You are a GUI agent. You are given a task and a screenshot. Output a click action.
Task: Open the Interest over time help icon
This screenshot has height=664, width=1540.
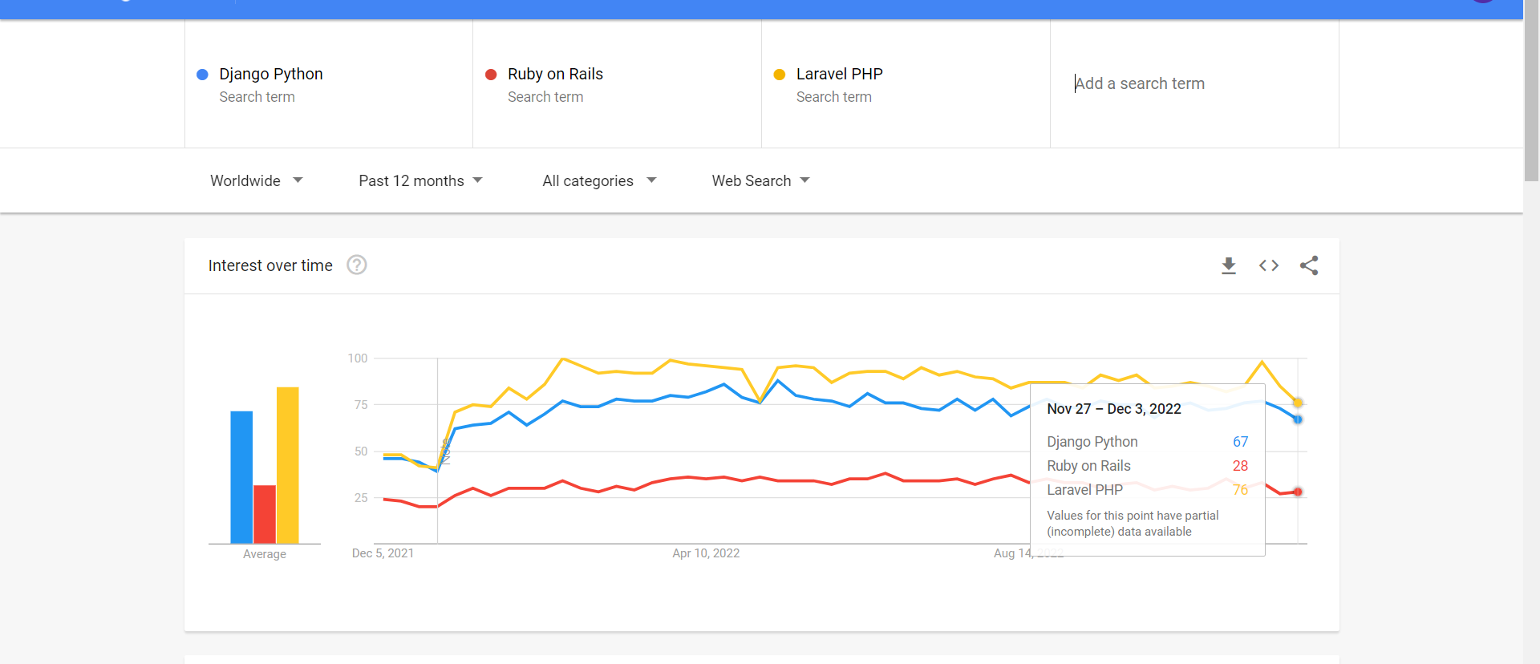(357, 265)
